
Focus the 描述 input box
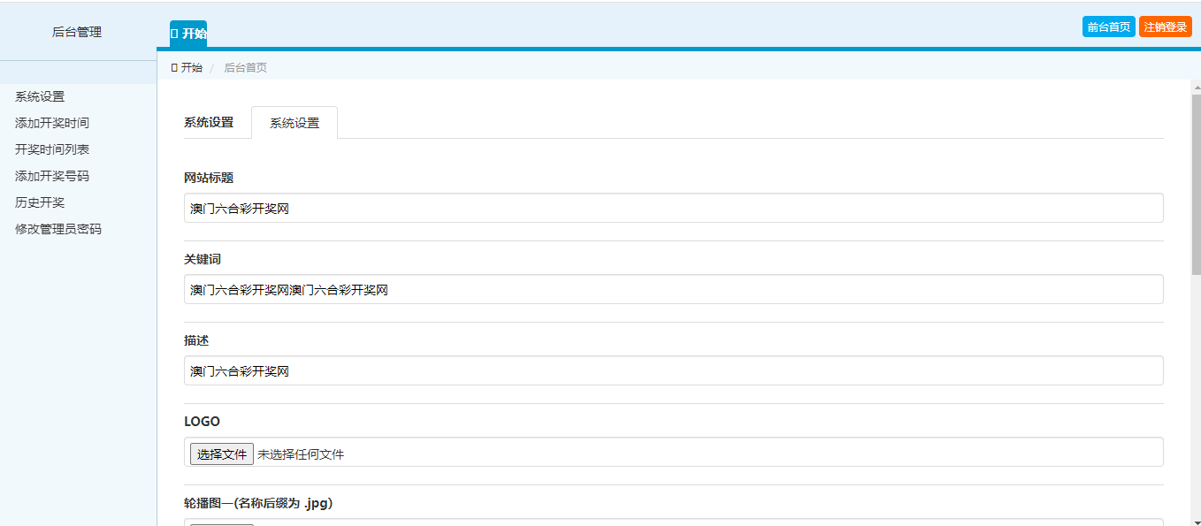673,371
